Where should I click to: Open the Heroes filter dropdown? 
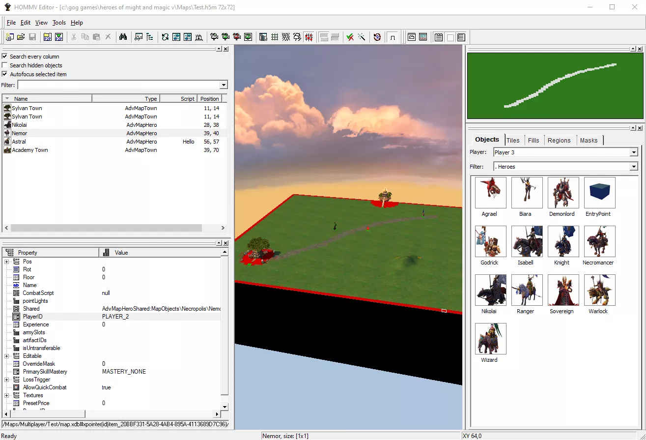(x=633, y=167)
